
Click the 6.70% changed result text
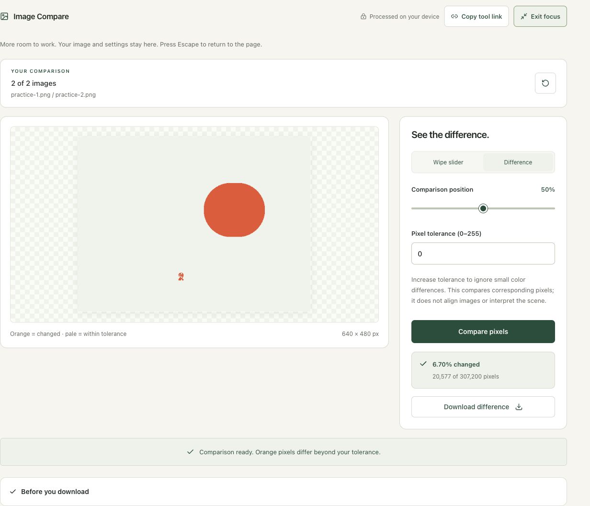click(x=456, y=364)
